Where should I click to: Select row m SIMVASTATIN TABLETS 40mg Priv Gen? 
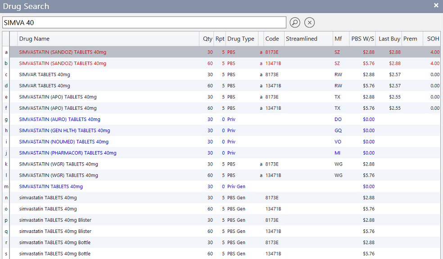point(221,187)
